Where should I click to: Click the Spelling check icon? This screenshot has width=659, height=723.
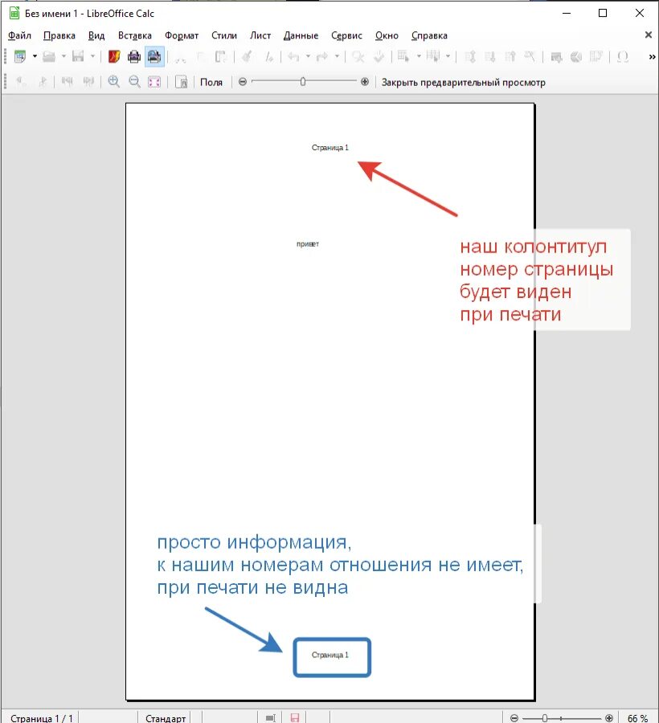(x=379, y=57)
